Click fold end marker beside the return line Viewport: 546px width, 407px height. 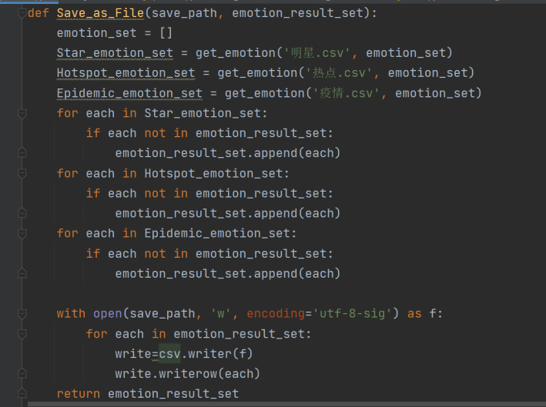click(22, 394)
